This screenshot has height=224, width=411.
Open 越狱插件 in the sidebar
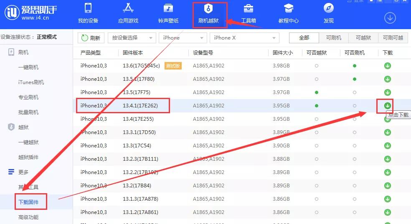tap(28, 157)
